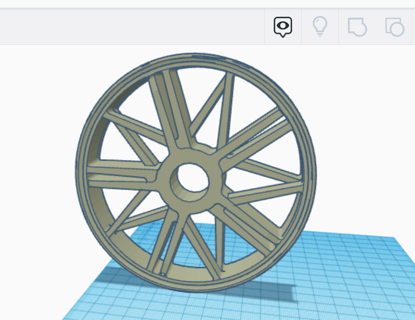Screen dimensions: 415x320
Task: Reveal hidden objects with the lightbulb icon
Action: (320, 26)
